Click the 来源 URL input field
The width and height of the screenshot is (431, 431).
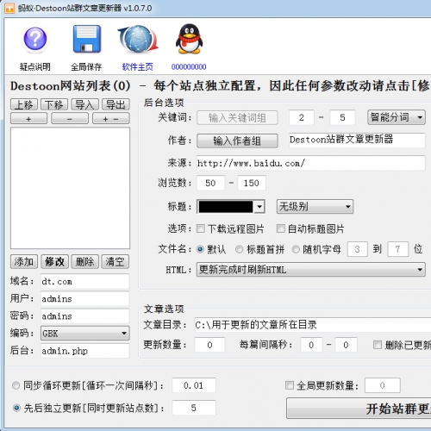tap(310, 163)
